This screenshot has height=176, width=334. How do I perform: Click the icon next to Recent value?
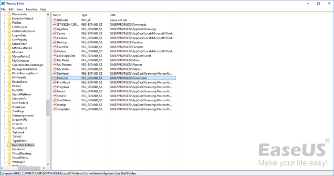tap(54, 91)
